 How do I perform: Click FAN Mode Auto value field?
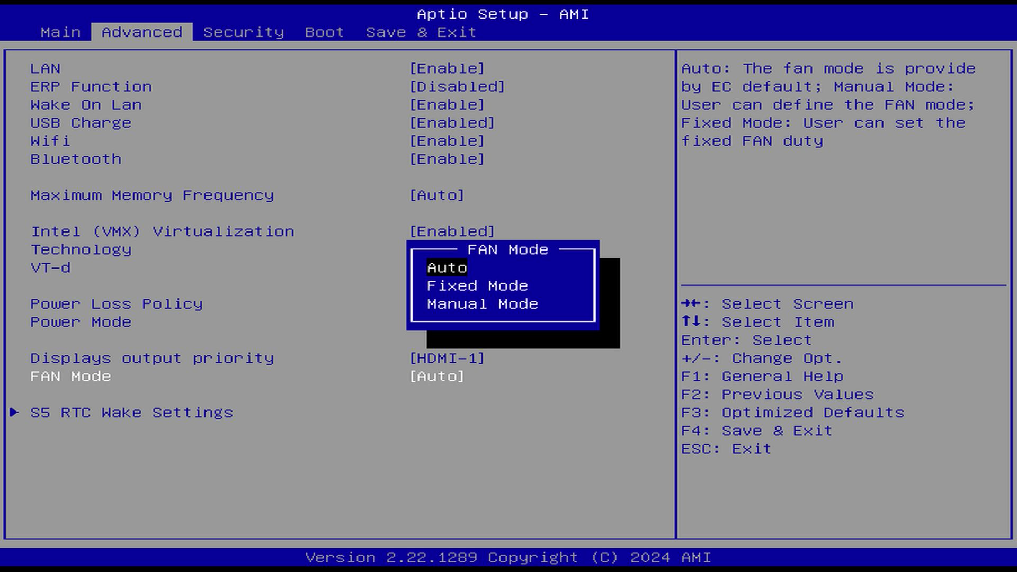436,377
